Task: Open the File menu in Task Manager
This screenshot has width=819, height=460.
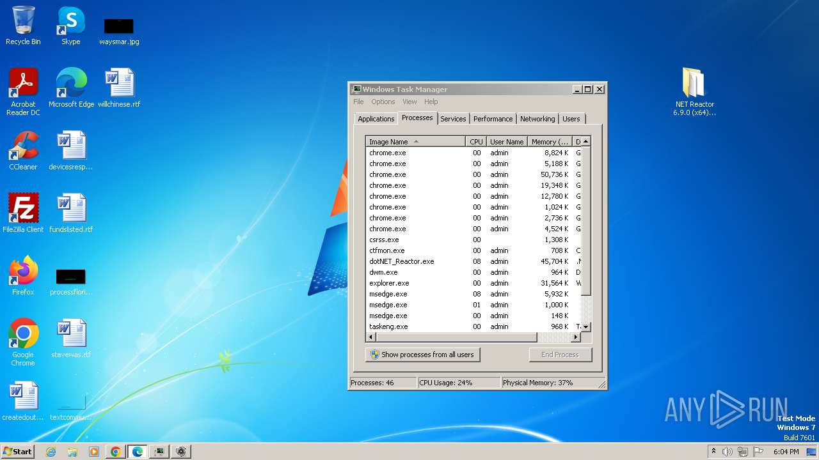Action: point(358,102)
